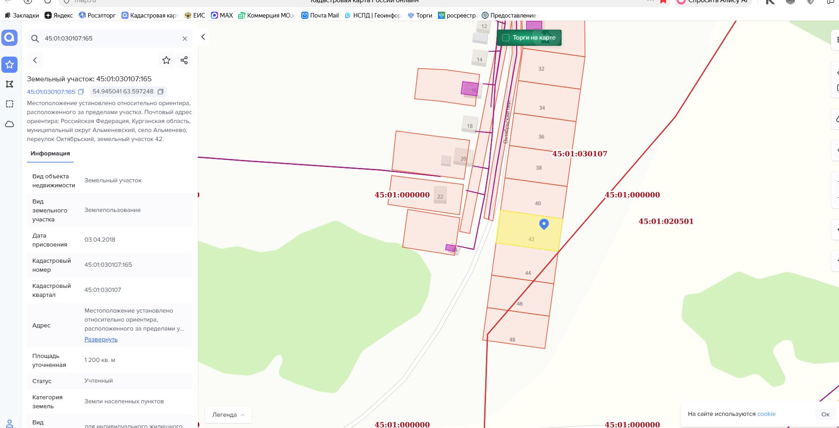Image resolution: width=839 pixels, height=428 pixels.
Task: Select the value Земли населенных пунктов
Action: [124, 402]
